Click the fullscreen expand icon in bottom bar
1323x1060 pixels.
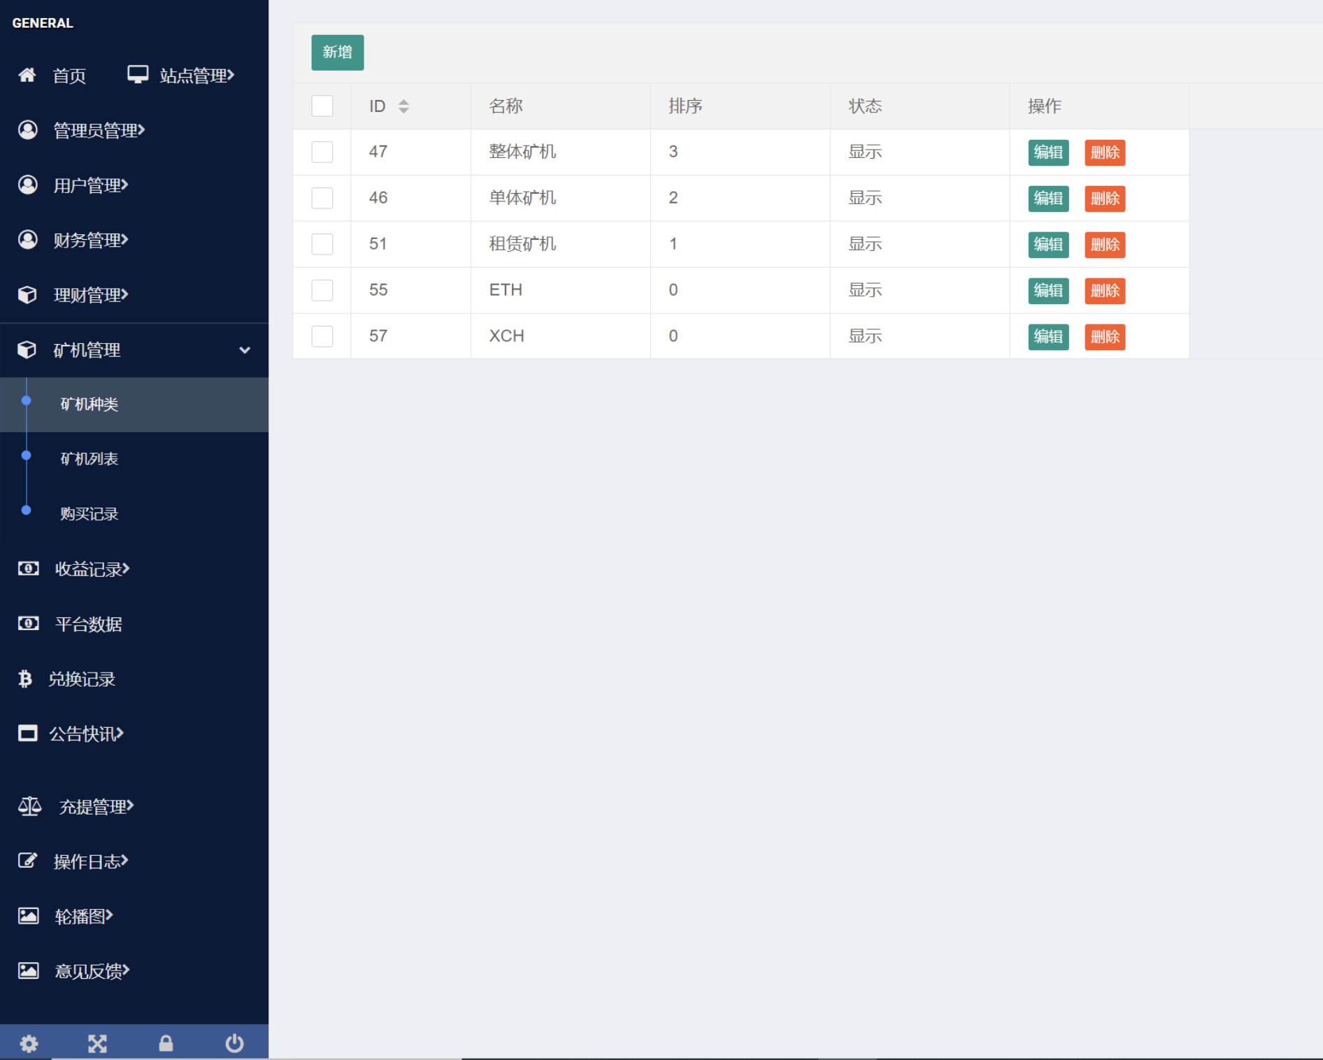[x=97, y=1043]
